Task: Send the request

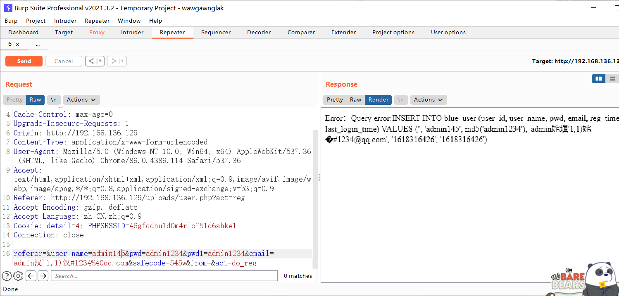Action: 24,61
